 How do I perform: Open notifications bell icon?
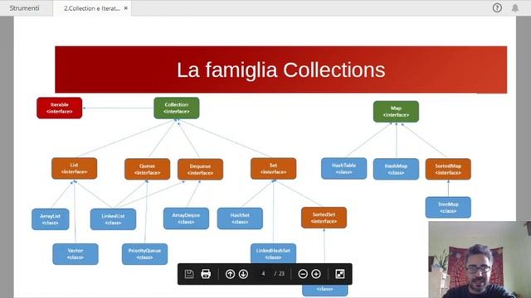[515, 7]
